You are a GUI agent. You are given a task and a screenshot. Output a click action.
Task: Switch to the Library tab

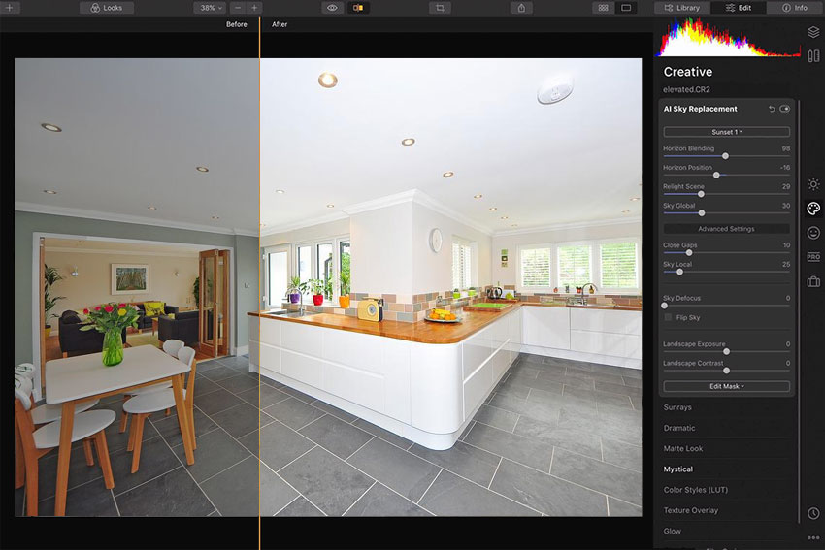[x=682, y=8]
